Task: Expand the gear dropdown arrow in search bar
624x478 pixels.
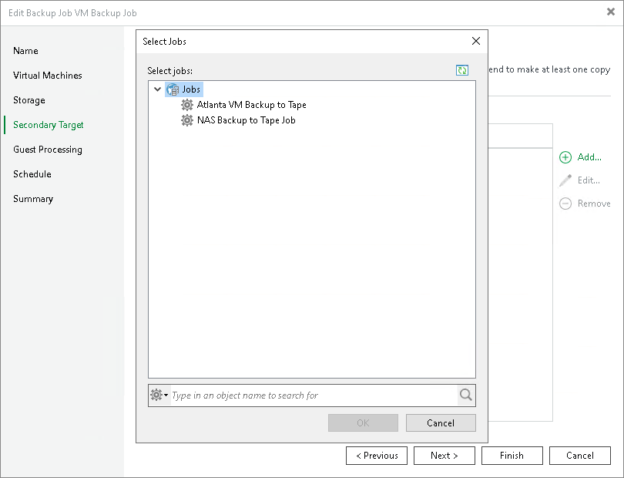Action: (166, 395)
